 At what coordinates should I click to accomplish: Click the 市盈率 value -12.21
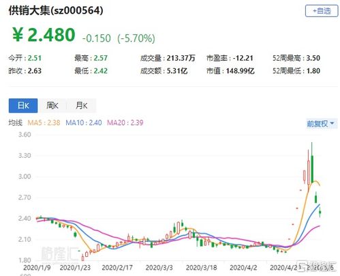[243, 58]
